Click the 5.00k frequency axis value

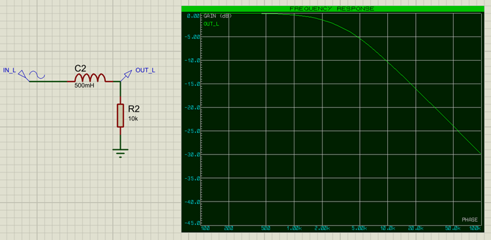pyautogui.click(x=360, y=228)
